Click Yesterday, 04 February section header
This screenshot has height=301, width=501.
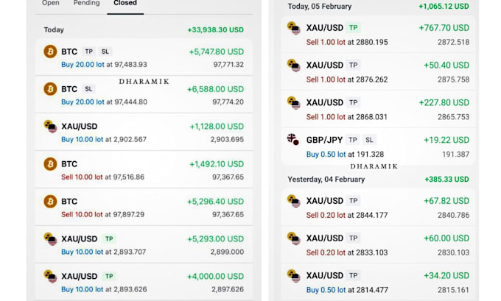pos(326,180)
